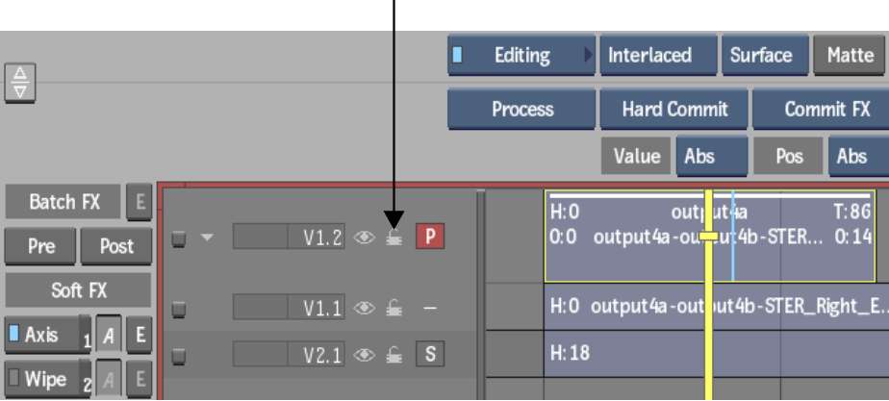Click the E button beside Batch FX

click(139, 202)
